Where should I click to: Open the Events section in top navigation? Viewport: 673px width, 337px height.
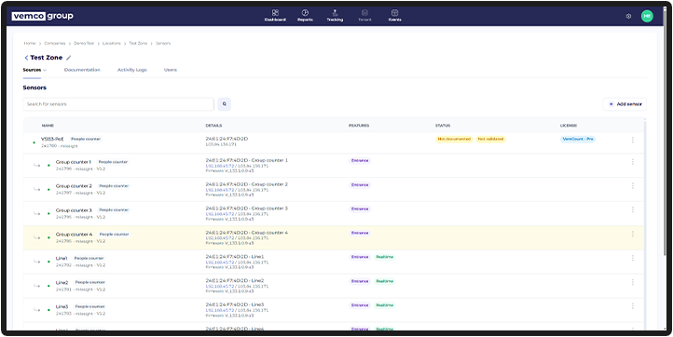point(395,16)
